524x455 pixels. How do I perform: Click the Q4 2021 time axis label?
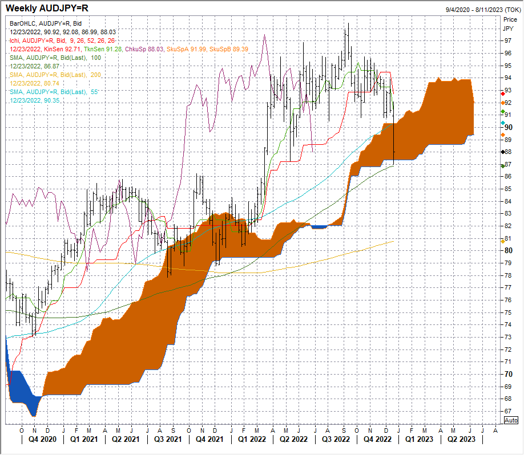[209, 439]
